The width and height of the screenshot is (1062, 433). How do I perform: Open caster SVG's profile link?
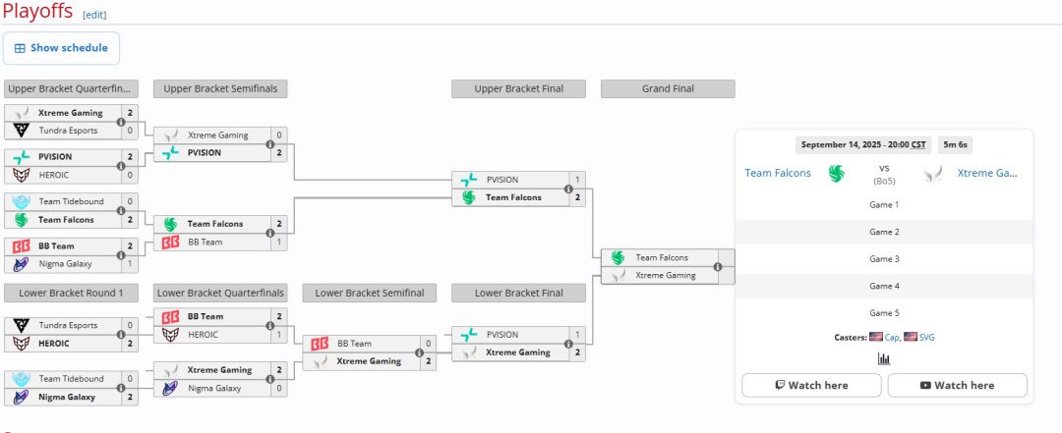click(x=926, y=337)
